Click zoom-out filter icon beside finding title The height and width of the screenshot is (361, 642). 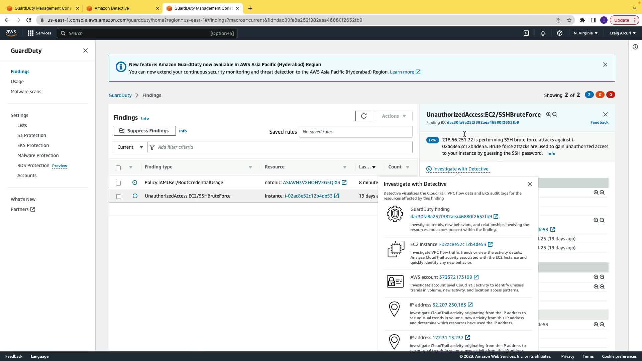[555, 114]
